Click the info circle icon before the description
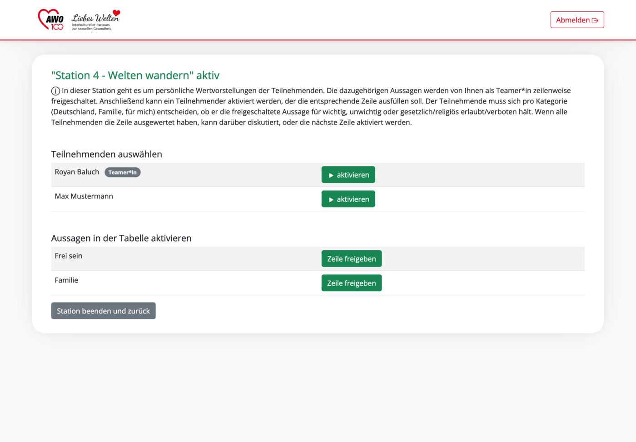The height and width of the screenshot is (442, 636). (x=55, y=91)
